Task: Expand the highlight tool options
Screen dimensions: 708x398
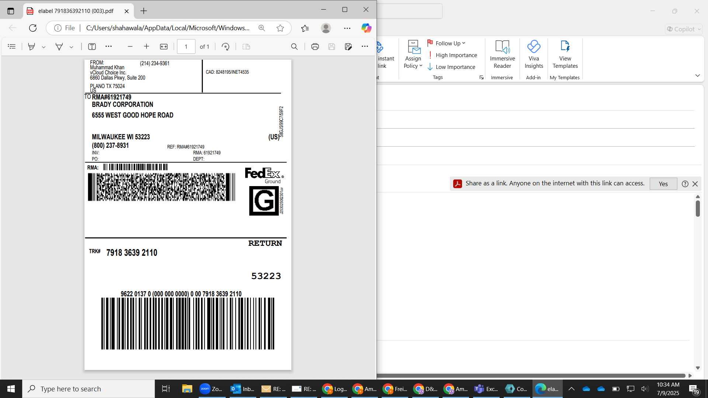Action: point(44,47)
